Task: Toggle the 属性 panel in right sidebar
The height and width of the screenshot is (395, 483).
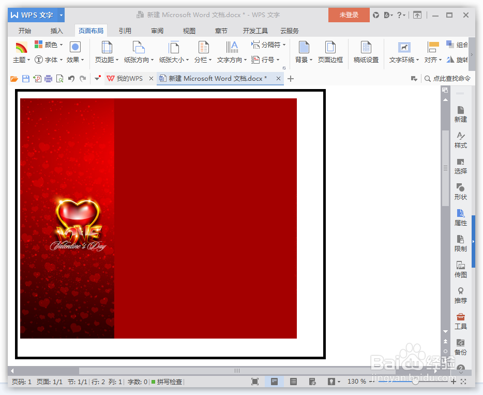Action: (460, 217)
